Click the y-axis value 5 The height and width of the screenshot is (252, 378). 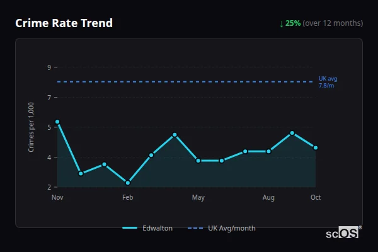coord(49,127)
